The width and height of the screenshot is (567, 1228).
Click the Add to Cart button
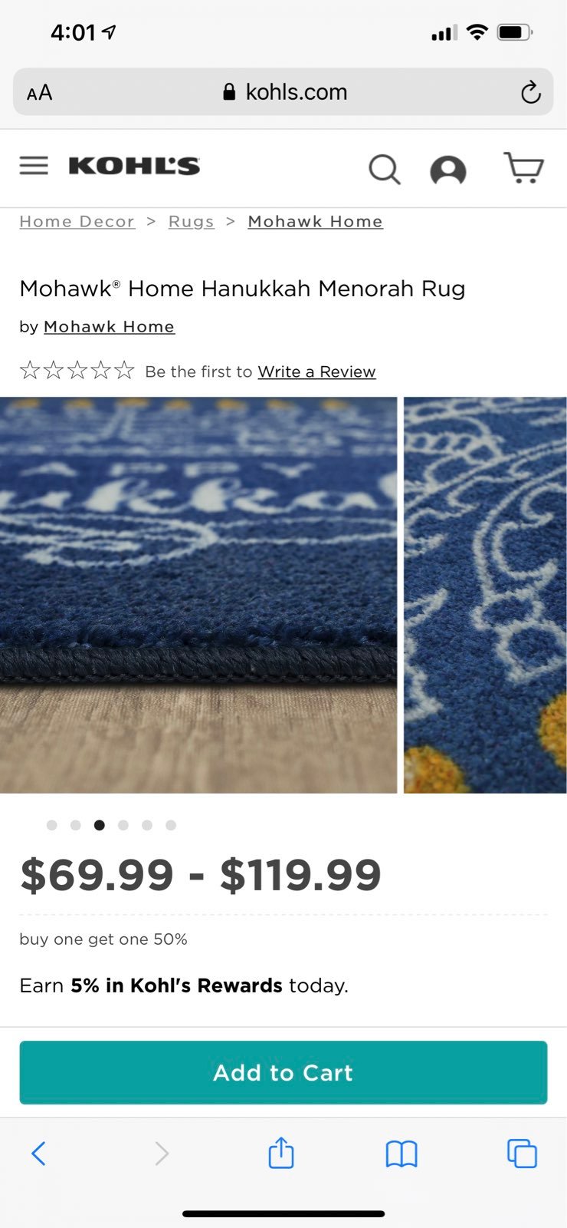[283, 1072]
